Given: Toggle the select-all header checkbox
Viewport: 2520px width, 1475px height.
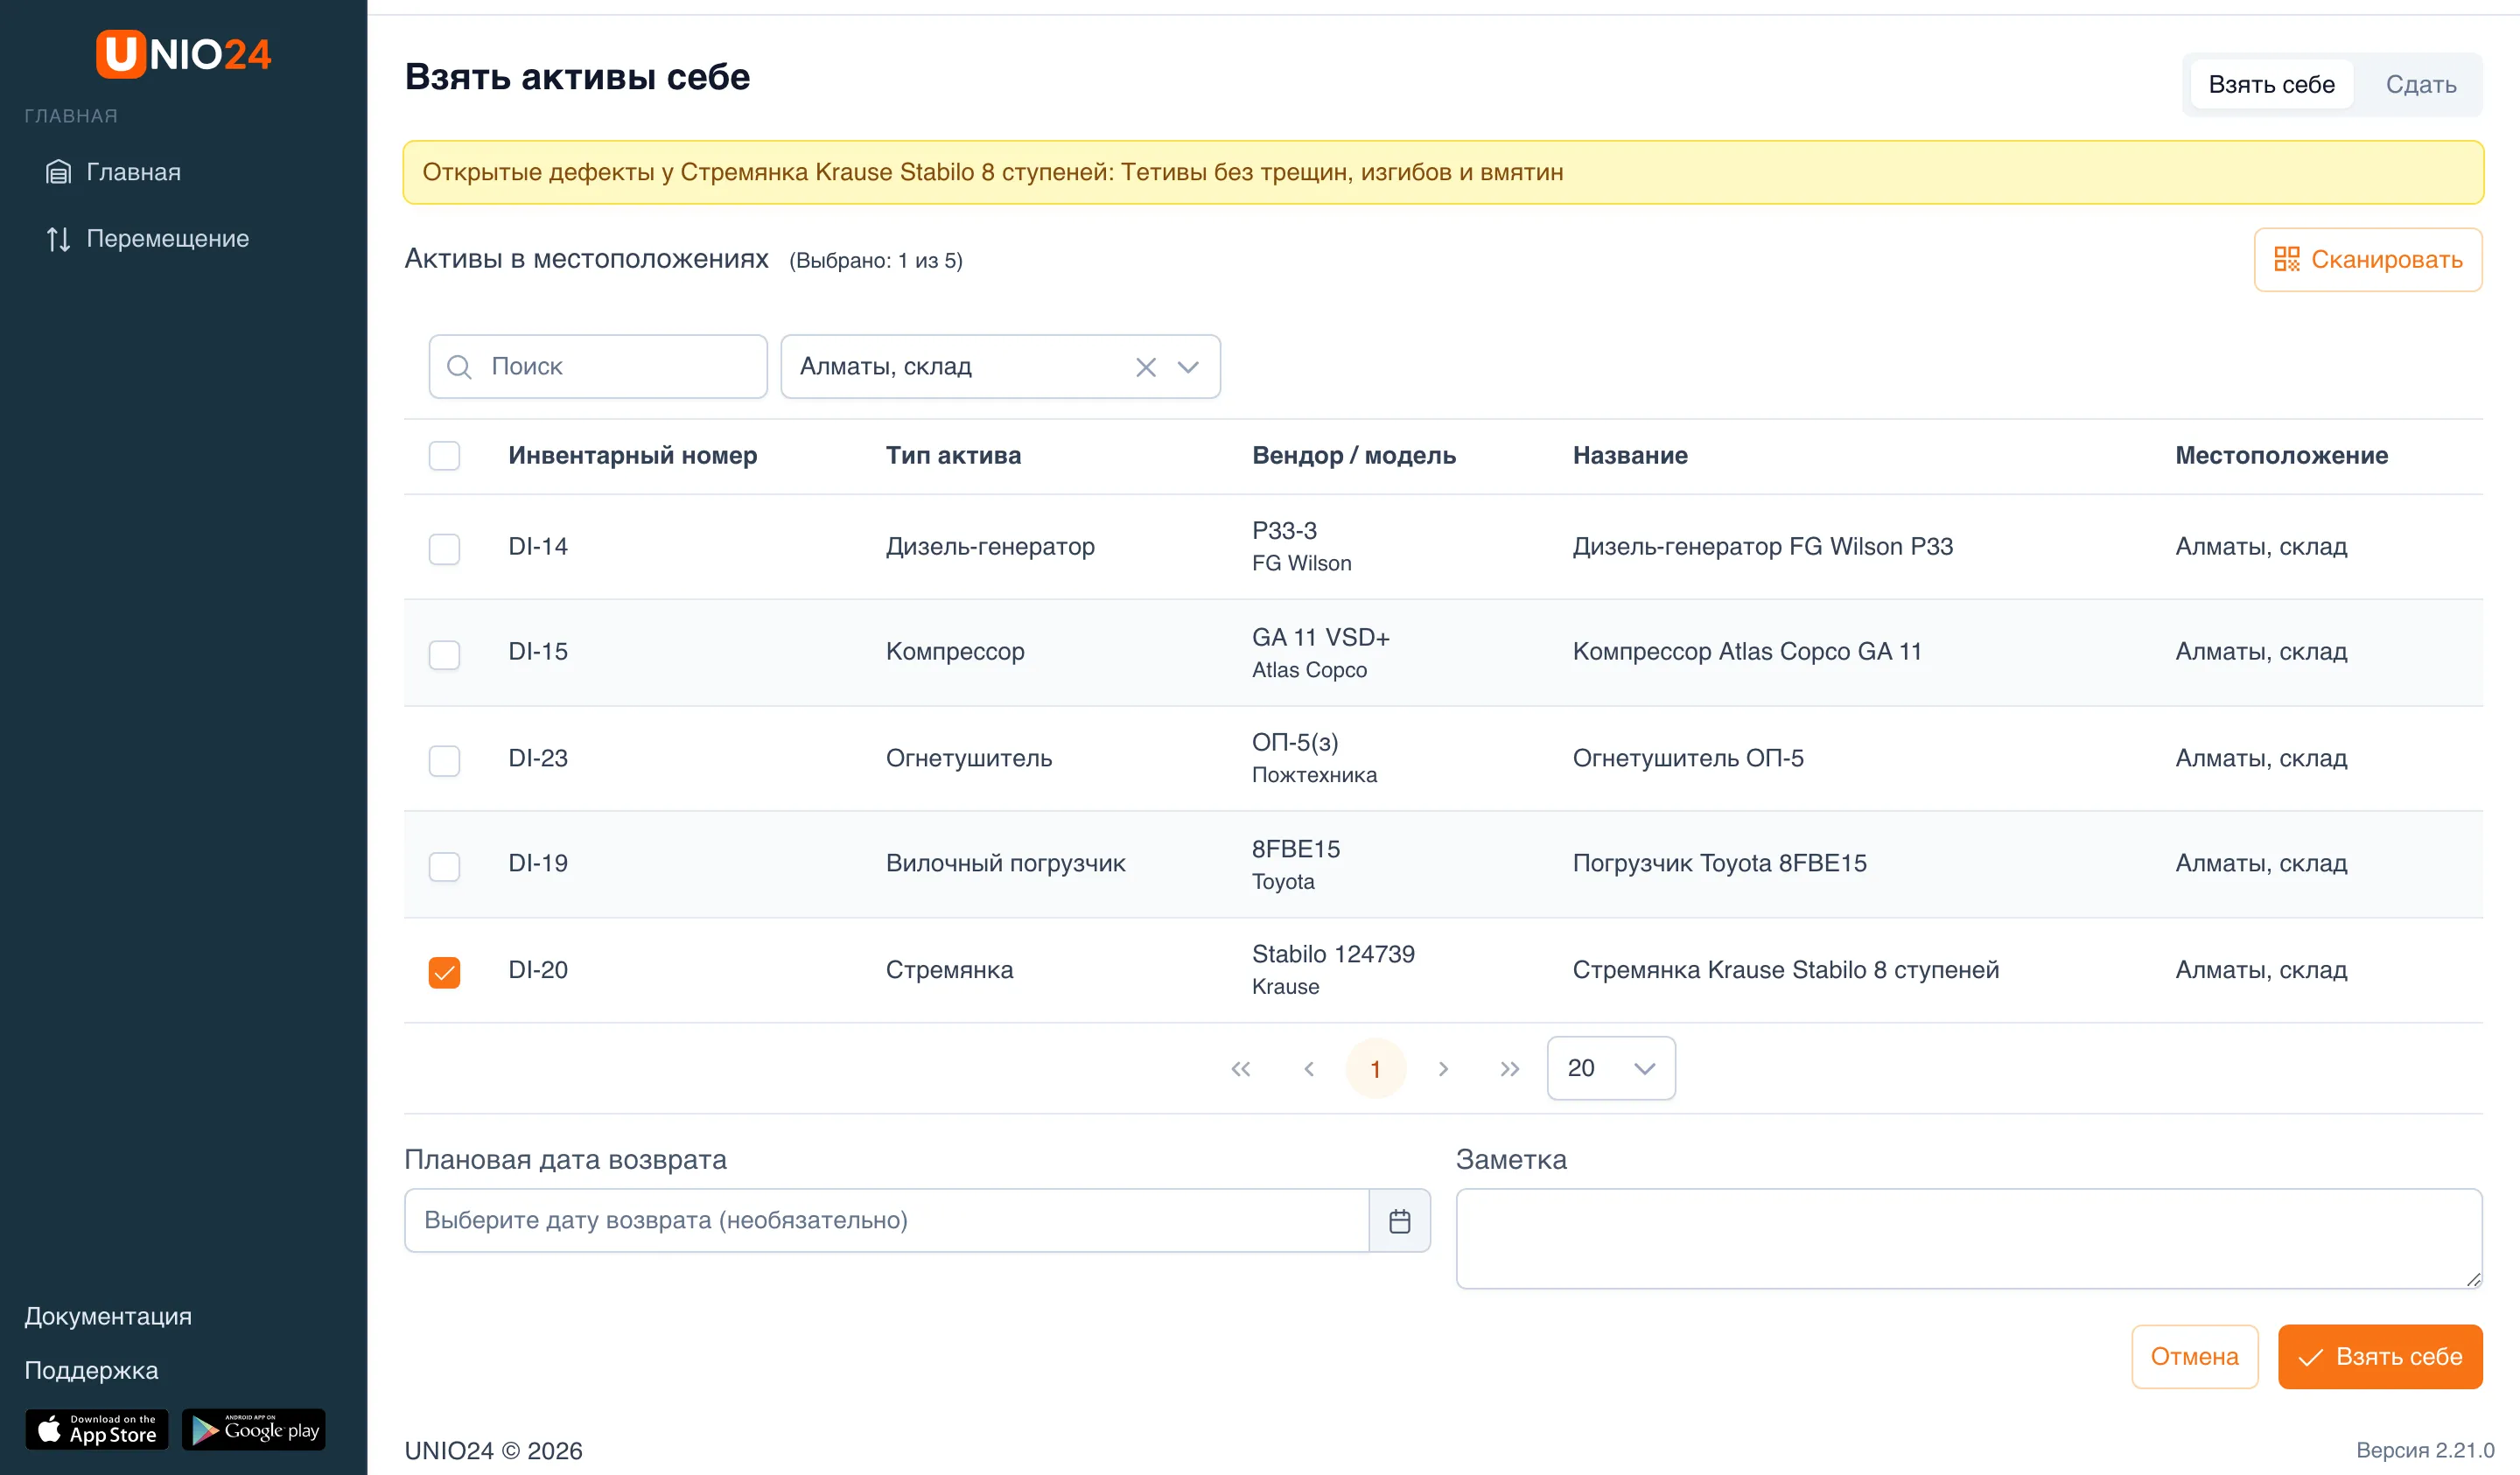Looking at the screenshot, I should tap(444, 456).
